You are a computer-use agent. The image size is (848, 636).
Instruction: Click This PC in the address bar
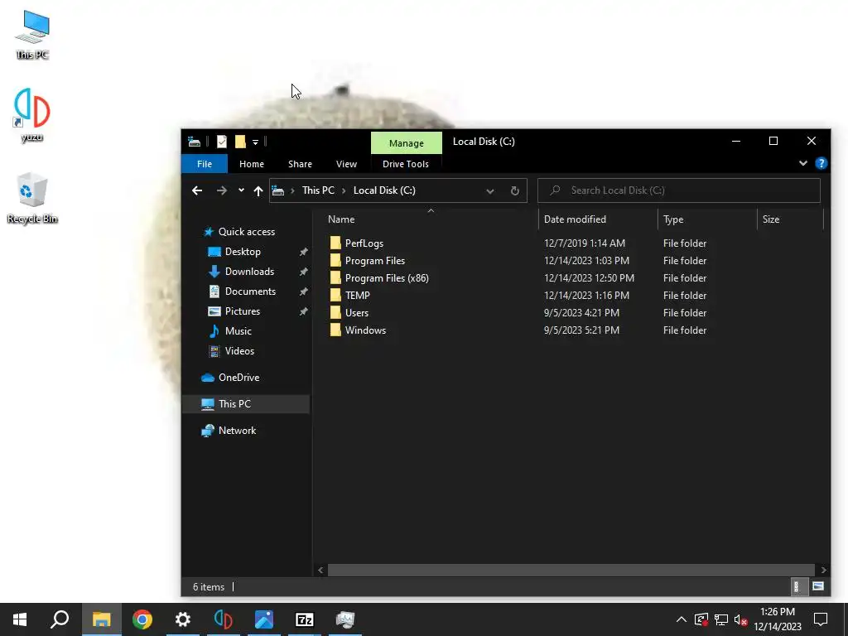pyautogui.click(x=318, y=190)
